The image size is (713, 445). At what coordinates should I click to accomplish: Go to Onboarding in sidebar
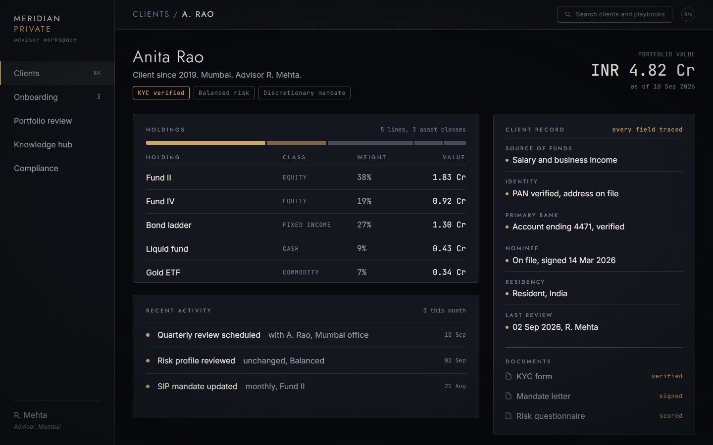tap(57, 97)
